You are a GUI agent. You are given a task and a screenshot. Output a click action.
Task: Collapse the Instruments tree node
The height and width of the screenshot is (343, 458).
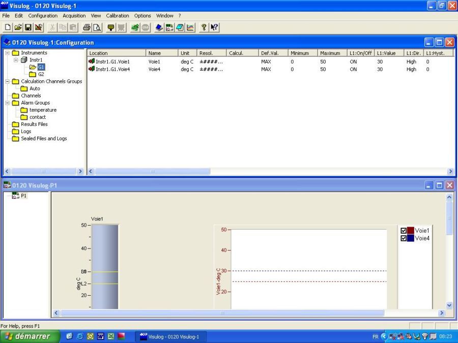pyautogui.click(x=7, y=53)
